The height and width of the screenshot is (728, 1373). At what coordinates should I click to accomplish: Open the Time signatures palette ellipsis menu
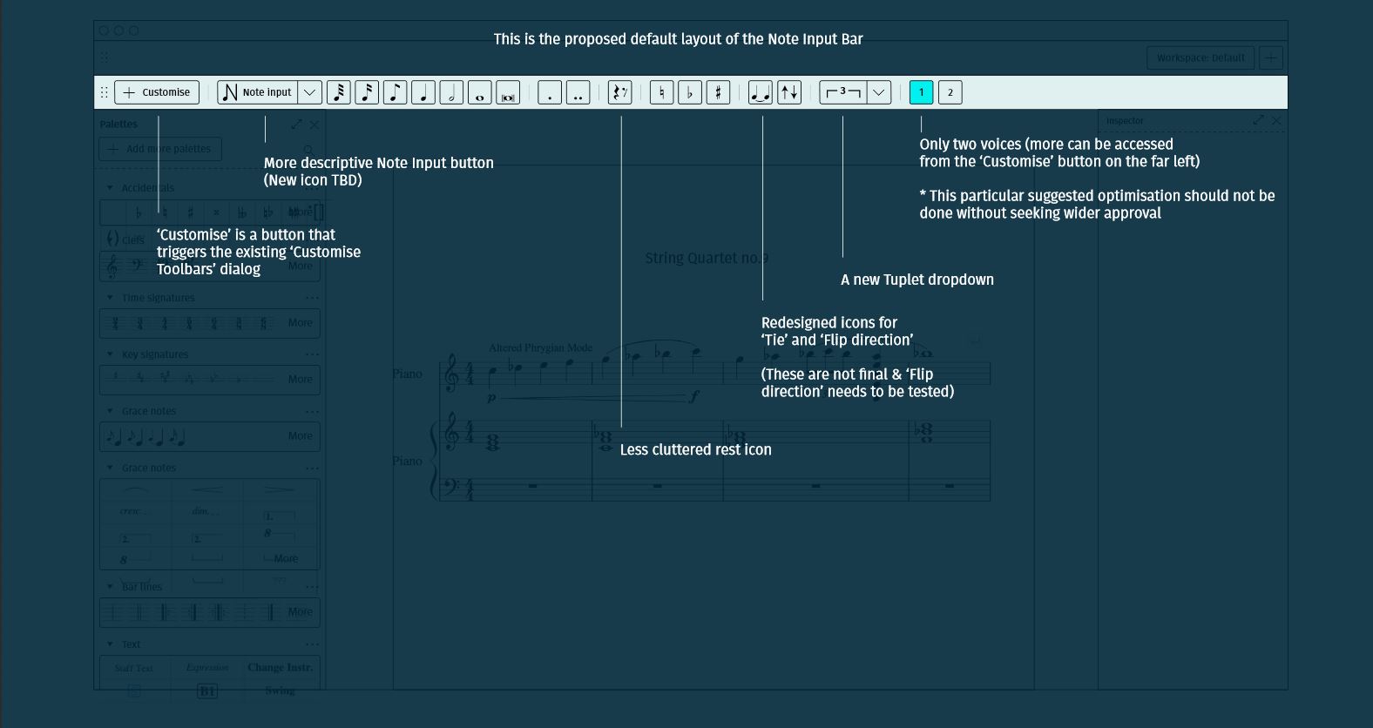(312, 298)
